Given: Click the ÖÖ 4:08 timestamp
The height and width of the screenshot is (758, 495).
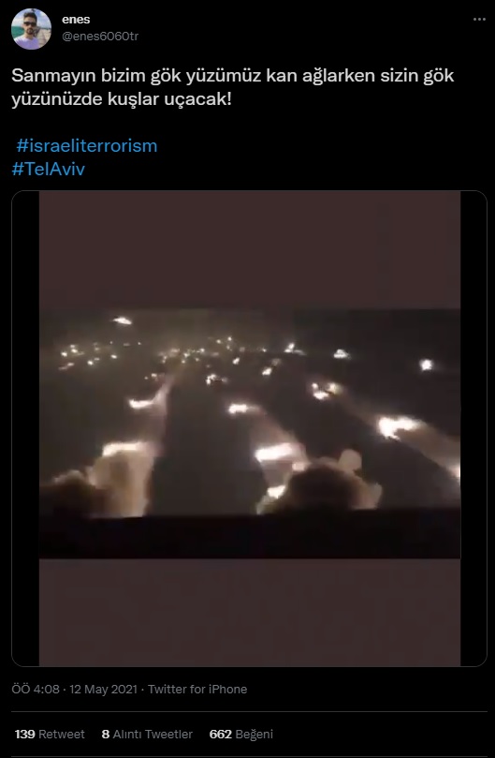Looking at the screenshot, I should tap(36, 690).
